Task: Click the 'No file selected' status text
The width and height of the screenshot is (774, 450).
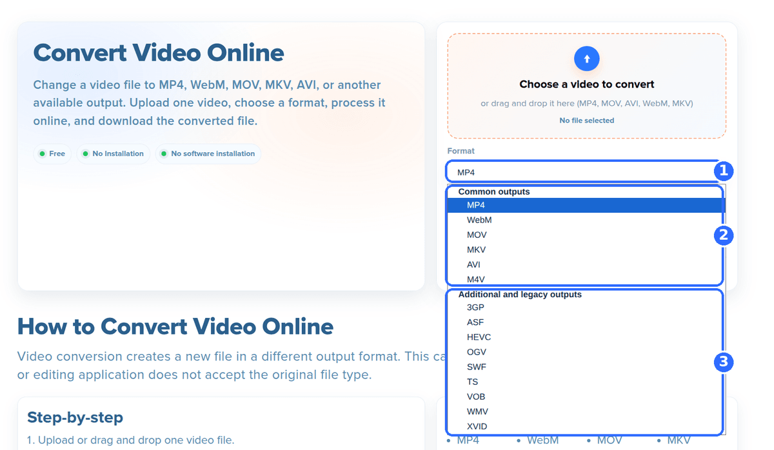Action: click(x=586, y=121)
